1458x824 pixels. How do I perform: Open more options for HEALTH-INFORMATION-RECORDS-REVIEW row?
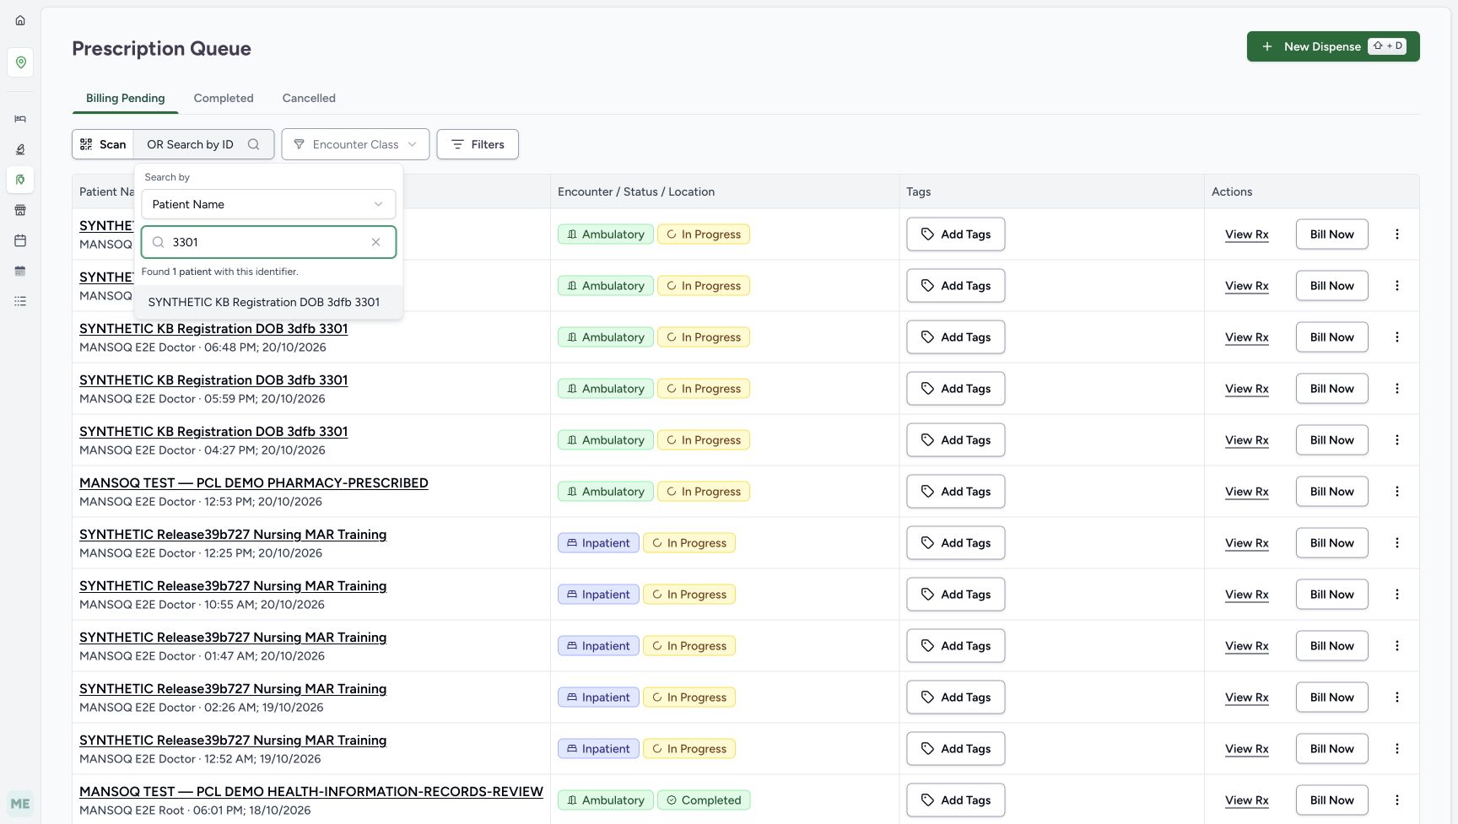click(x=1397, y=800)
